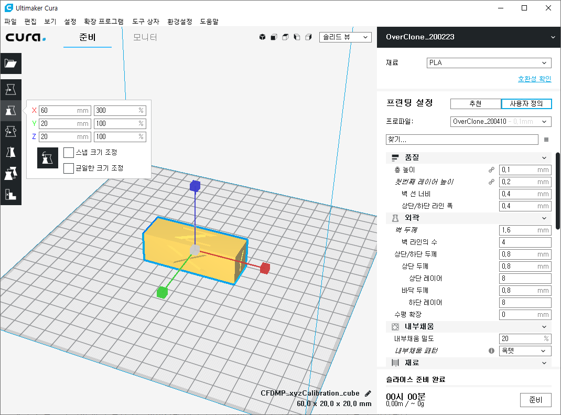Click the 상단 레이어 8 field
The width and height of the screenshot is (561, 415).
pyautogui.click(x=525, y=278)
